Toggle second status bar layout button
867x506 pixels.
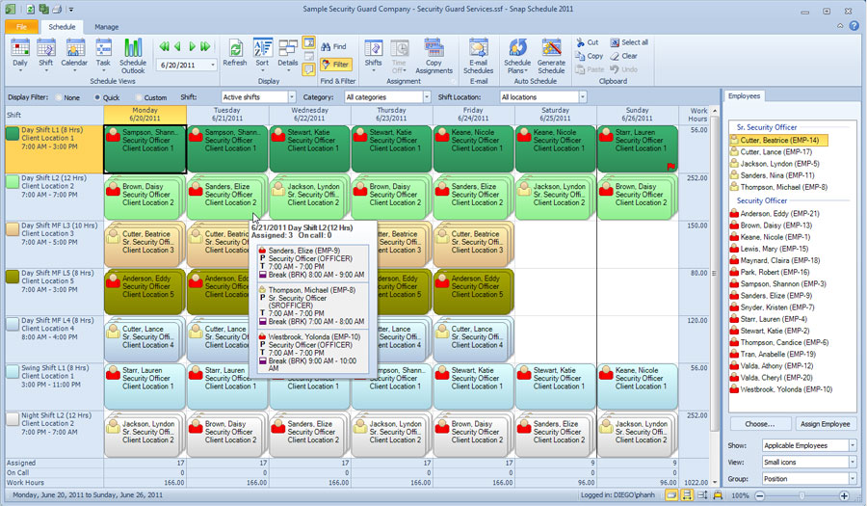coord(687,495)
